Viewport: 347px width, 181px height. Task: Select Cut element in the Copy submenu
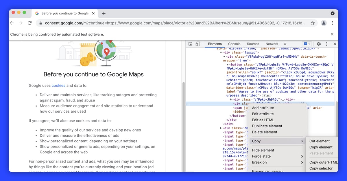pos(320,141)
